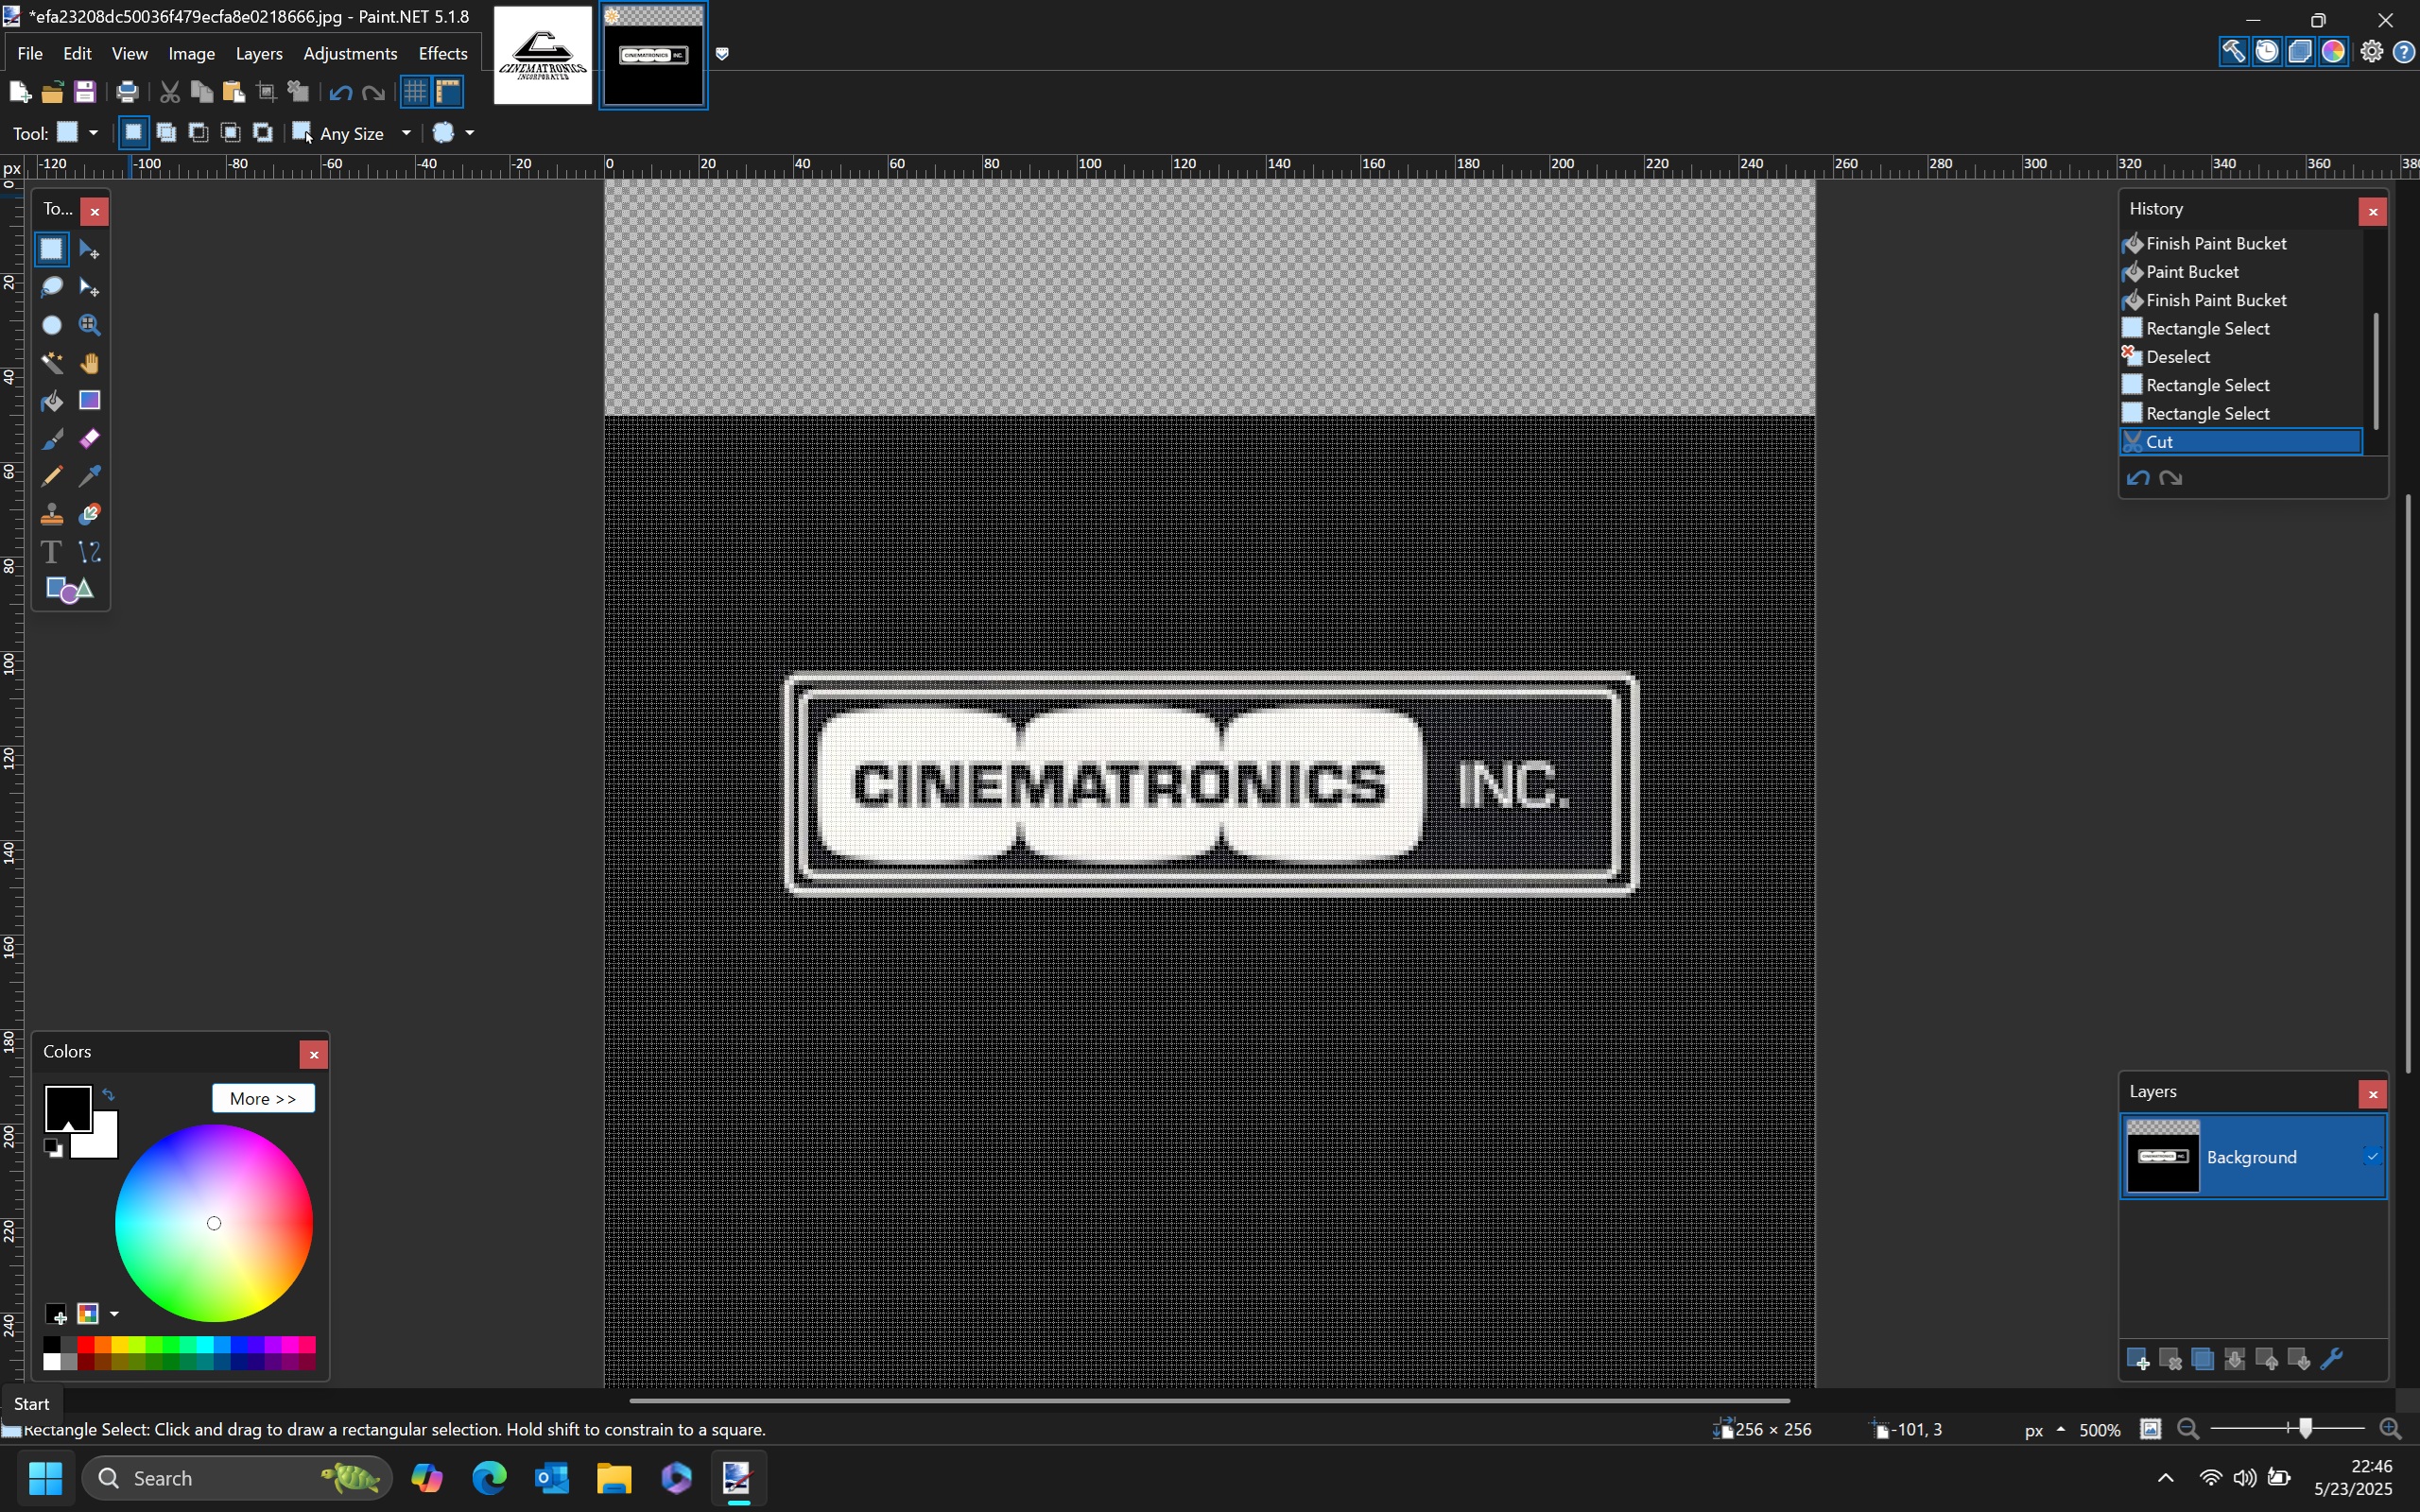Open the image list dropdown arrow
Image resolution: width=2420 pixels, height=1512 pixels.
pos(722,54)
